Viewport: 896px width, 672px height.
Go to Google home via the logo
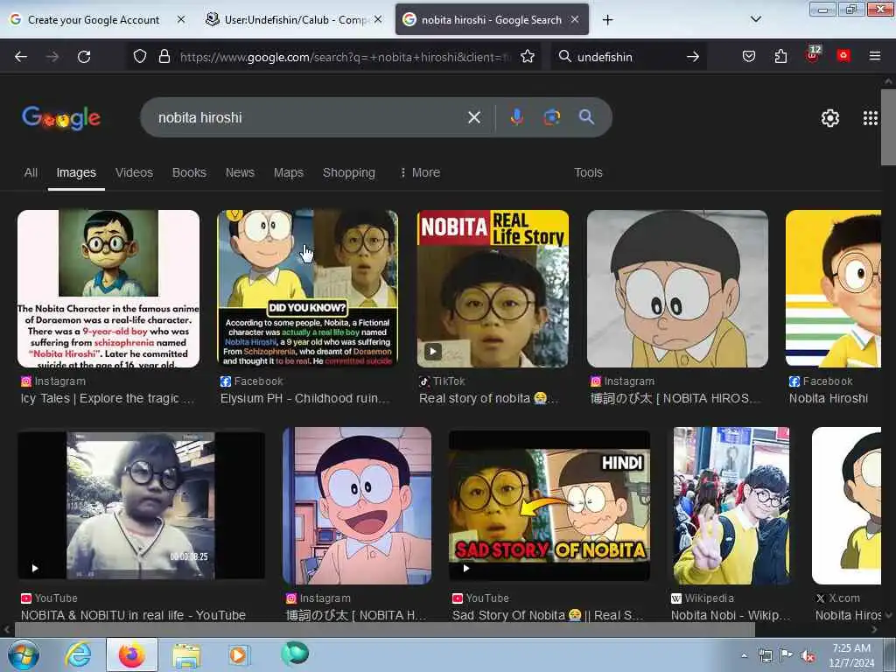61,118
